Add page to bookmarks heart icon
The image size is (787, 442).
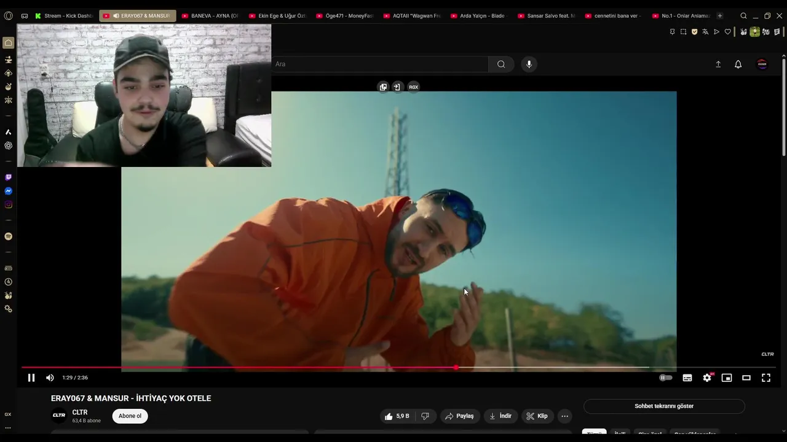pyautogui.click(x=727, y=32)
